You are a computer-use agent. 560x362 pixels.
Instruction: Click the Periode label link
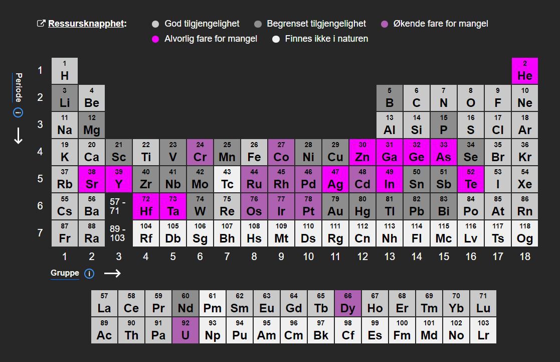[x=19, y=87]
